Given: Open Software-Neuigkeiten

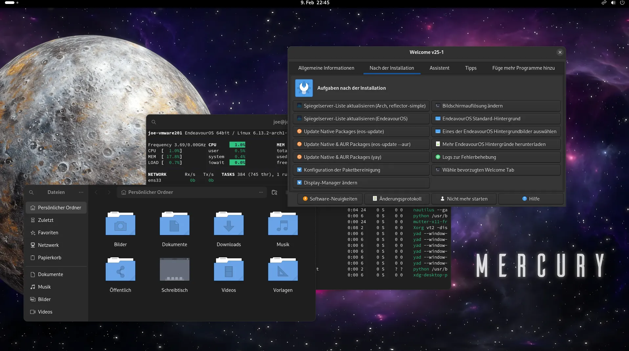Looking at the screenshot, I should 330,199.
